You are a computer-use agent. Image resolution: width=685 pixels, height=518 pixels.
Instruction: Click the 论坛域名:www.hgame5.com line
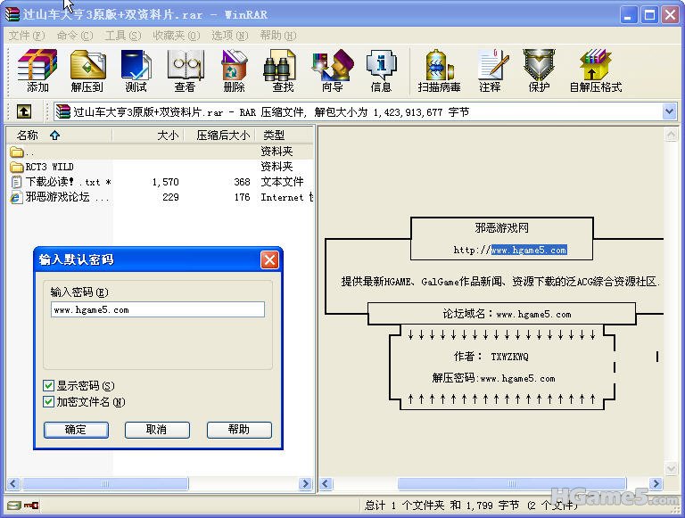[507, 314]
